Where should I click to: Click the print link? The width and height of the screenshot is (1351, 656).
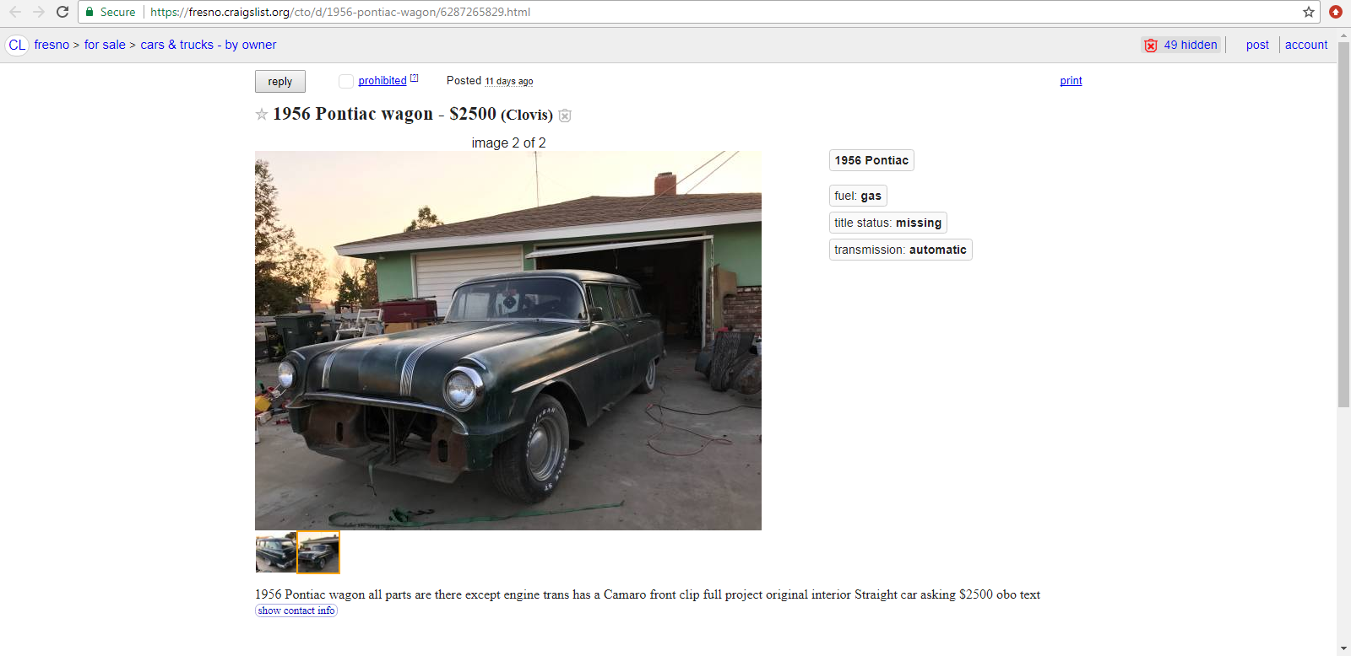tap(1071, 81)
